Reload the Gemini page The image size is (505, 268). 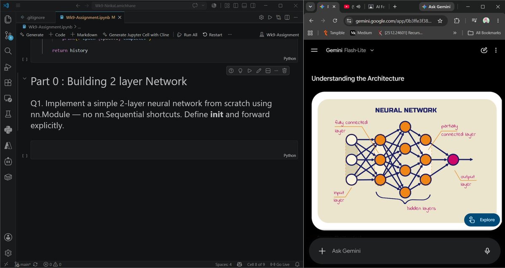(335, 21)
